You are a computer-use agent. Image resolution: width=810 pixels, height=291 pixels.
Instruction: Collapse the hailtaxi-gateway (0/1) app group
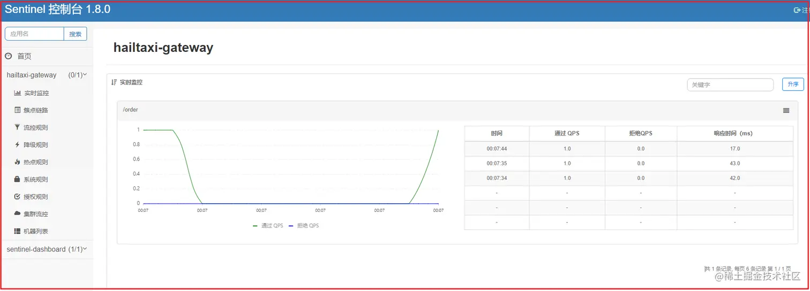47,75
